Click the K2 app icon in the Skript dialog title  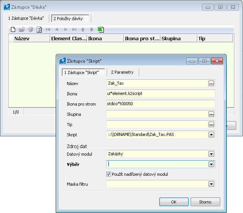[63, 61]
